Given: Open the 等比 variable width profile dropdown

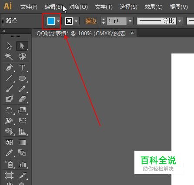Looking at the screenshot, I should pyautogui.click(x=180, y=21).
